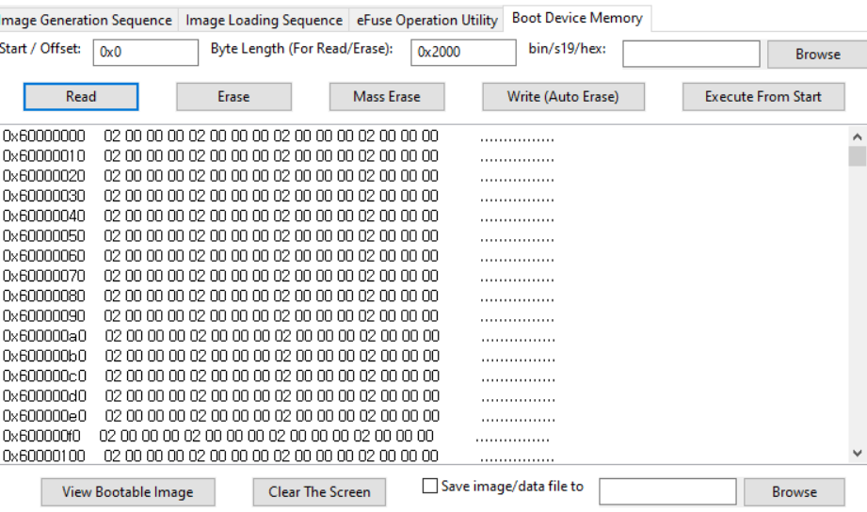Click the memory view scroll down arrow

point(857,454)
